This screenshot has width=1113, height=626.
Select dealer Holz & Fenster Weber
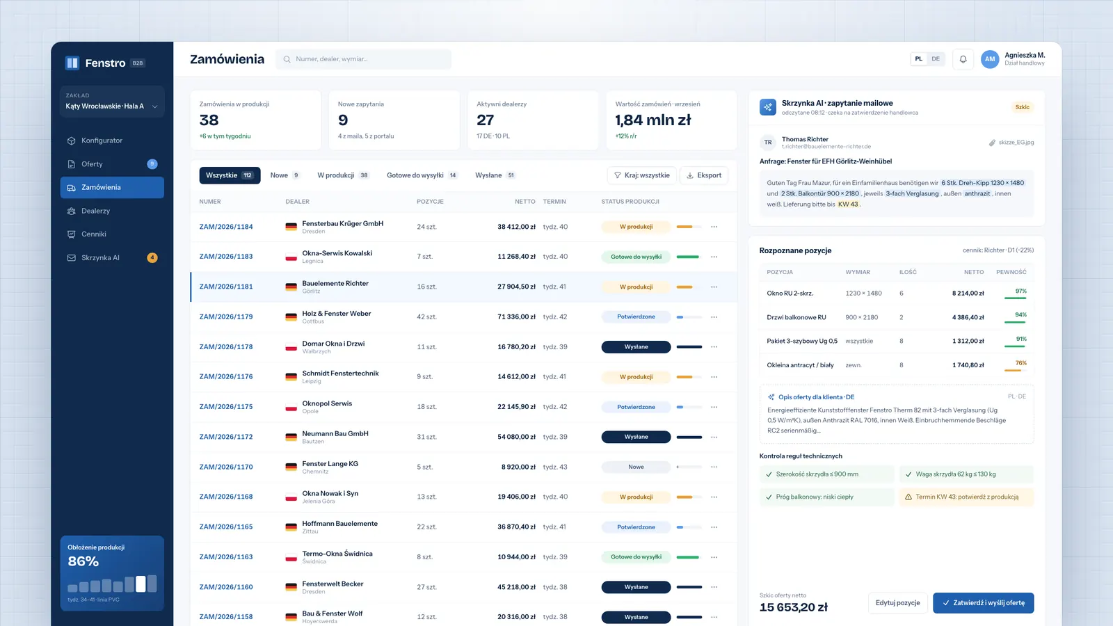[337, 314]
